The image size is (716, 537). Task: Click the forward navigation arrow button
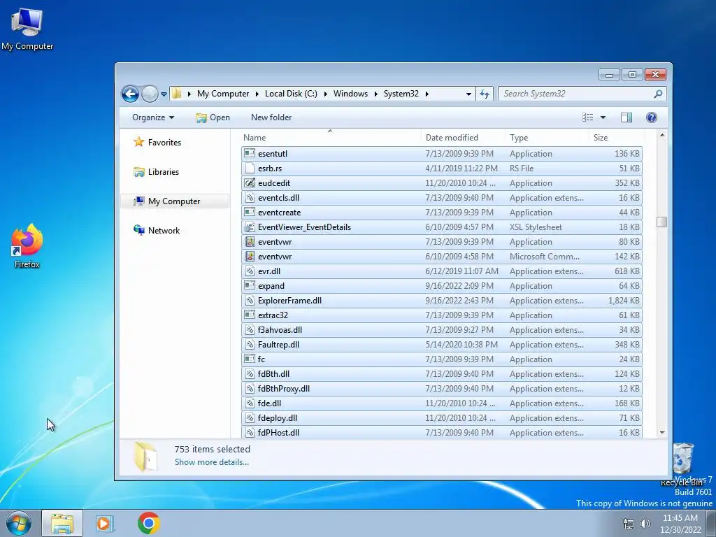point(150,94)
